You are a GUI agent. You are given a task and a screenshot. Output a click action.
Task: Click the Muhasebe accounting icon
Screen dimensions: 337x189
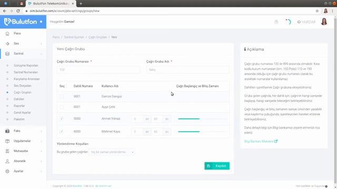tap(7, 151)
